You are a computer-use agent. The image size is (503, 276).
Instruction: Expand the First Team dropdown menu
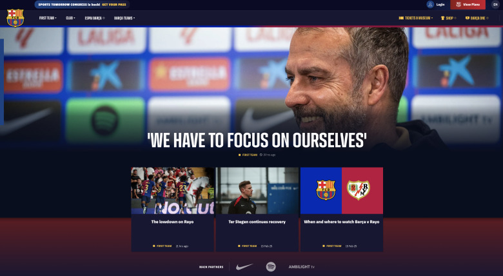pyautogui.click(x=48, y=18)
